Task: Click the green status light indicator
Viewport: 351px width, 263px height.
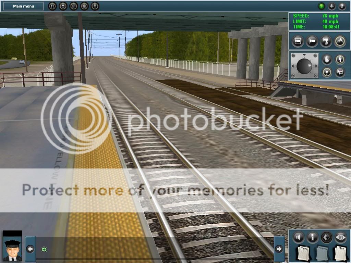Action: 321,6
